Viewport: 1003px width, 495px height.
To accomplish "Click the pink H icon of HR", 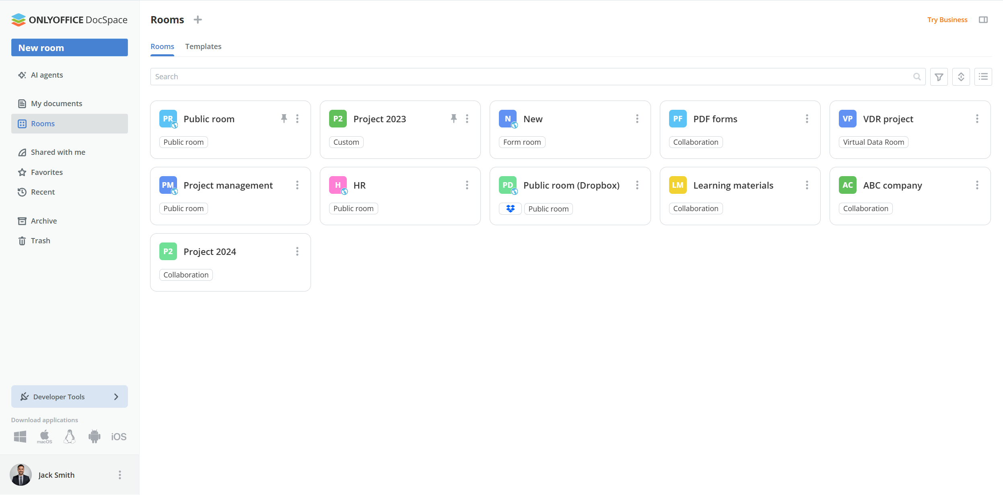I will [x=338, y=185].
